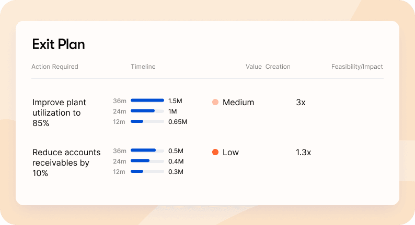Click the 12m 0.3M progress bar
415x225 pixels.
[x=147, y=171]
